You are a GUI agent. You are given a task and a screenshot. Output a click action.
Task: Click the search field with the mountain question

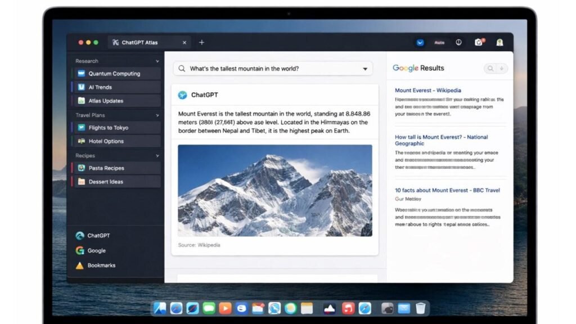tap(273, 69)
